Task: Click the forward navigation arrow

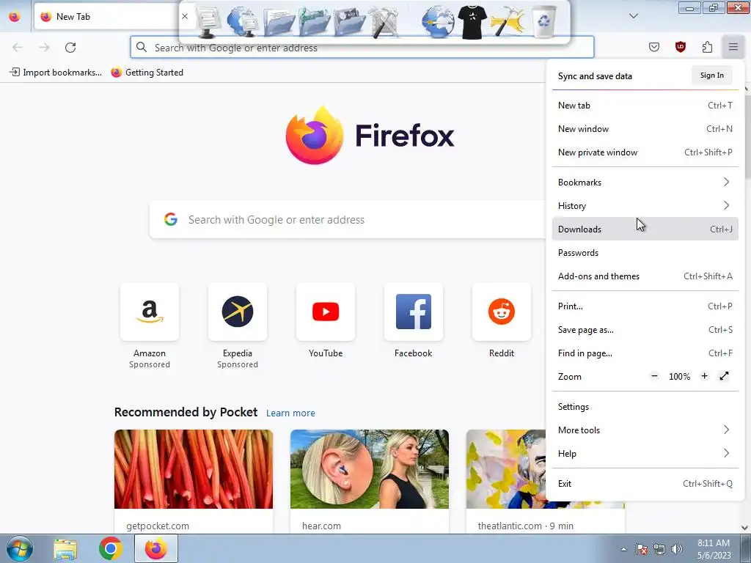Action: (x=44, y=48)
